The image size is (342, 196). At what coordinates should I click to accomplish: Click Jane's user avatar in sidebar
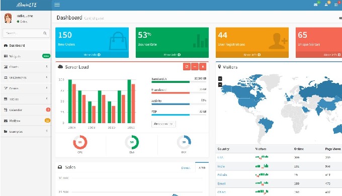click(x=8, y=18)
